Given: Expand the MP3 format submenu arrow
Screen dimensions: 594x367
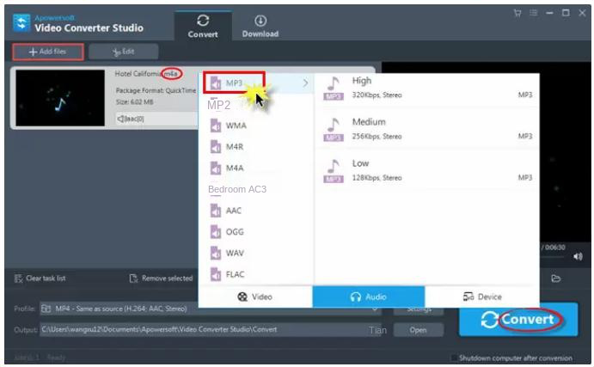Looking at the screenshot, I should (305, 83).
